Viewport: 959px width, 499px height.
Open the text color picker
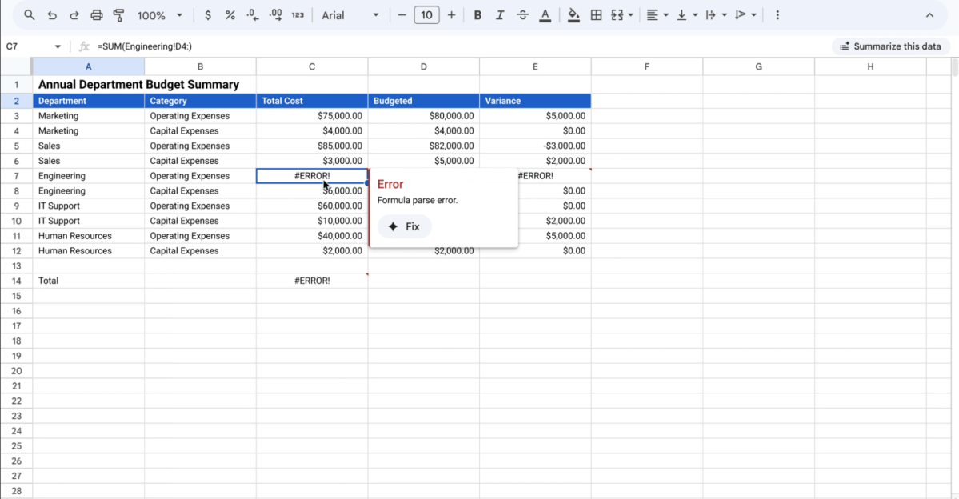(x=545, y=14)
